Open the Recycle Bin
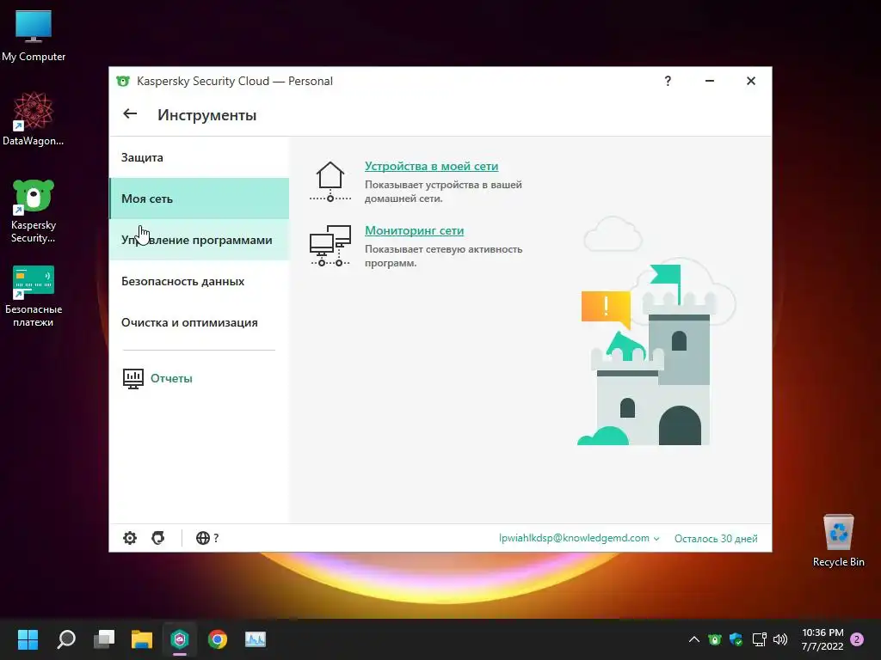The image size is (881, 660). [x=838, y=541]
